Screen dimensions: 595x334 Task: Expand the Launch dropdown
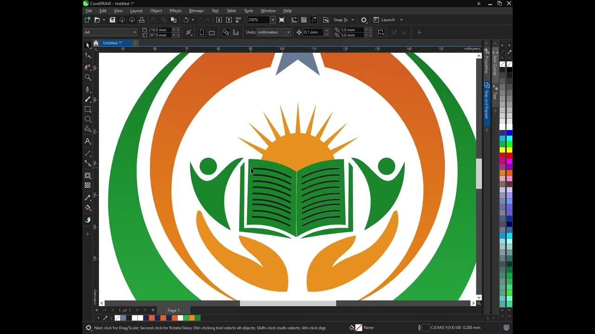tap(401, 20)
